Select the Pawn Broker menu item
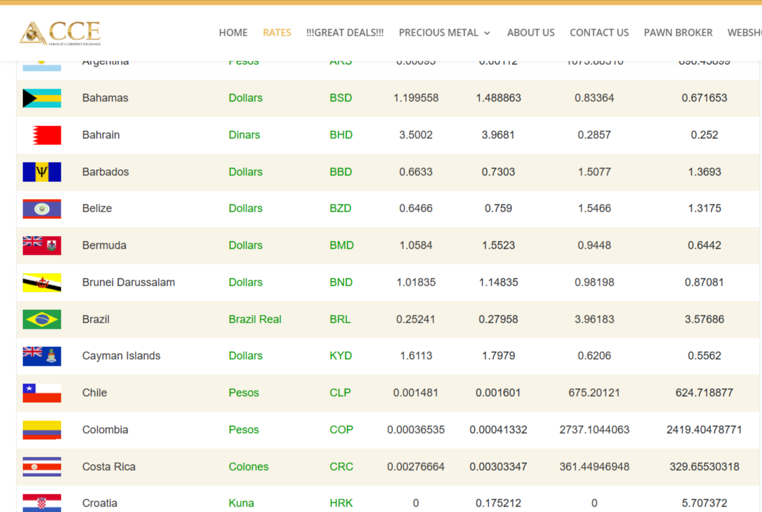This screenshot has height=512, width=762. pyautogui.click(x=678, y=33)
